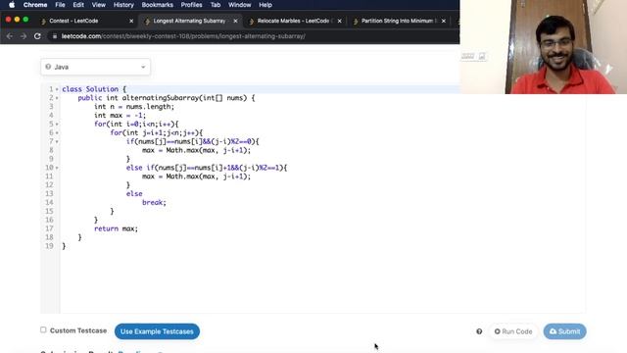Click the info icon beside Java
Image resolution: width=627 pixels, height=353 pixels.
pyautogui.click(x=48, y=67)
